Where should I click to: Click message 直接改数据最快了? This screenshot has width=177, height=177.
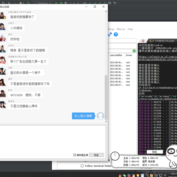pos(22,17)
